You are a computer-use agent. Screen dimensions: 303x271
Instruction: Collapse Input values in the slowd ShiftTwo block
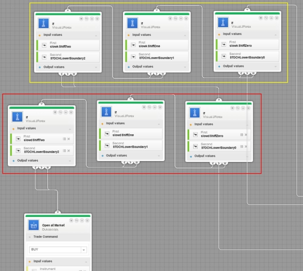click(x=70, y=129)
